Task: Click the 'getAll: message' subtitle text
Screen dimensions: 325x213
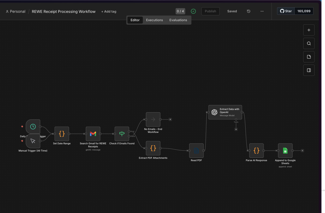Action: (x=93, y=150)
